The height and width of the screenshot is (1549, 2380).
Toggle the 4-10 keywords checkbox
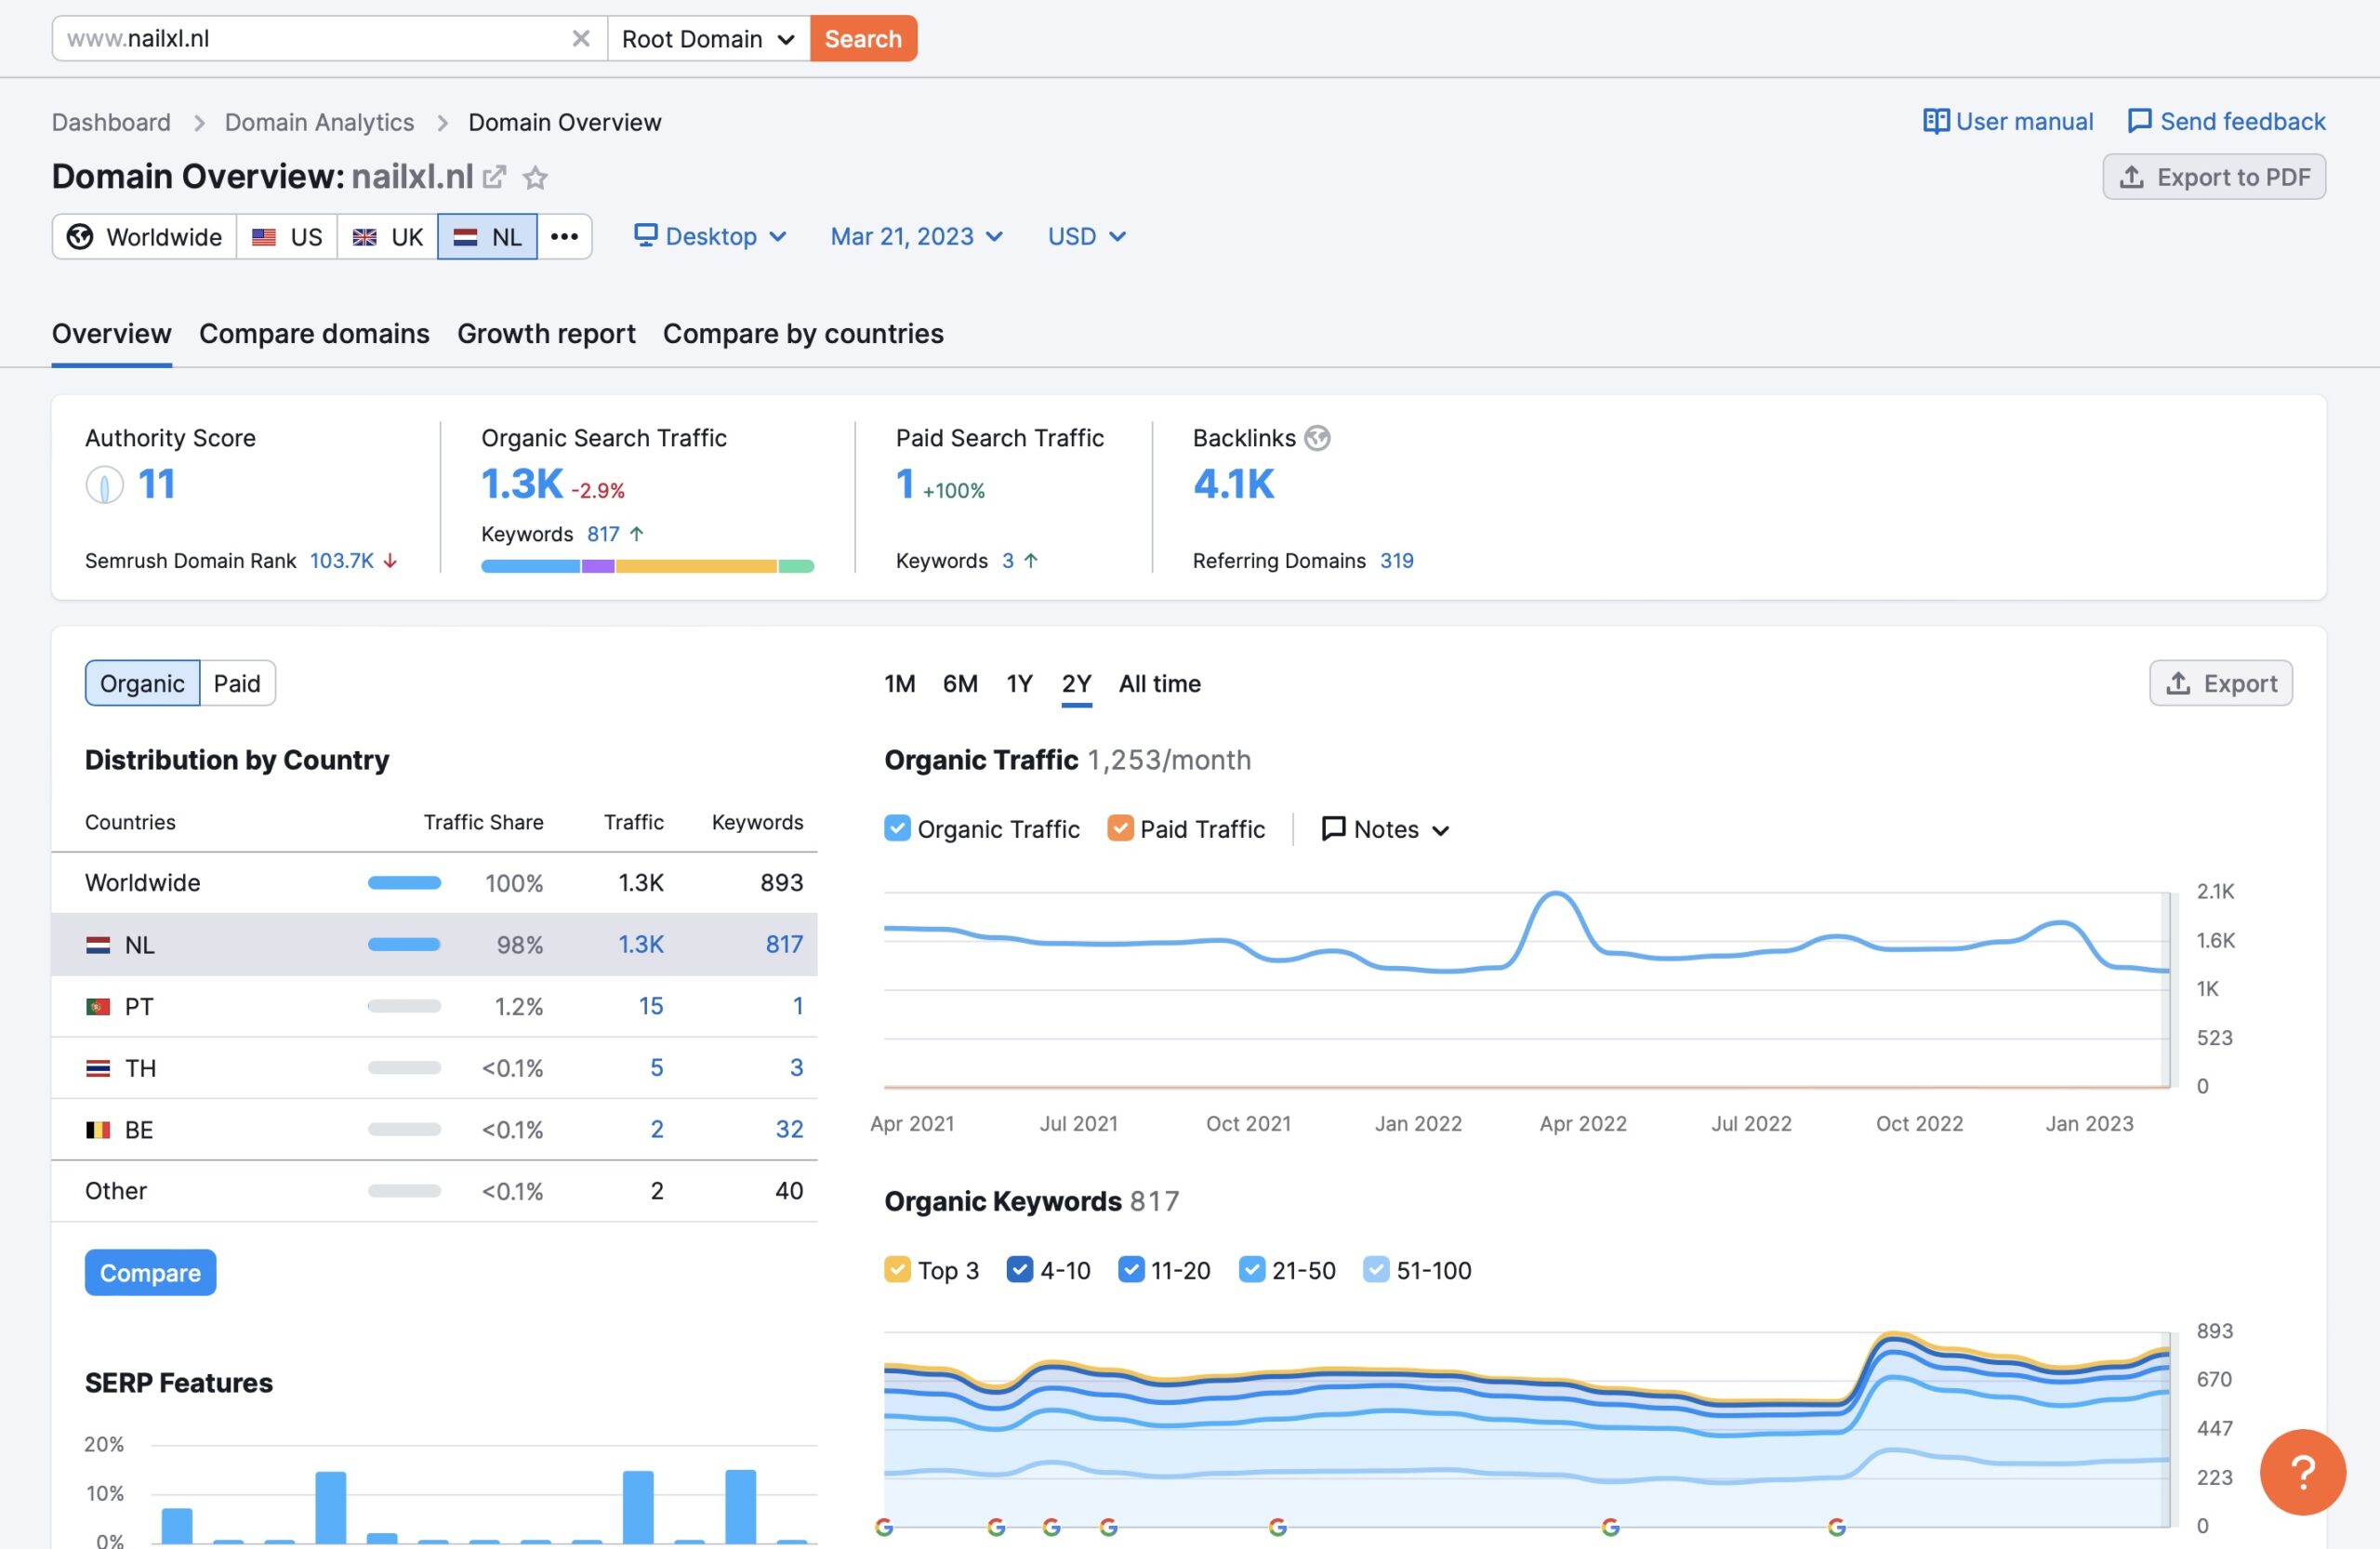pos(1020,1269)
